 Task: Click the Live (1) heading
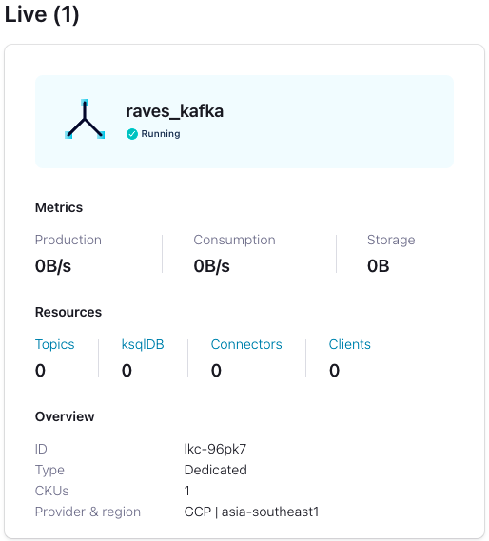42,14
